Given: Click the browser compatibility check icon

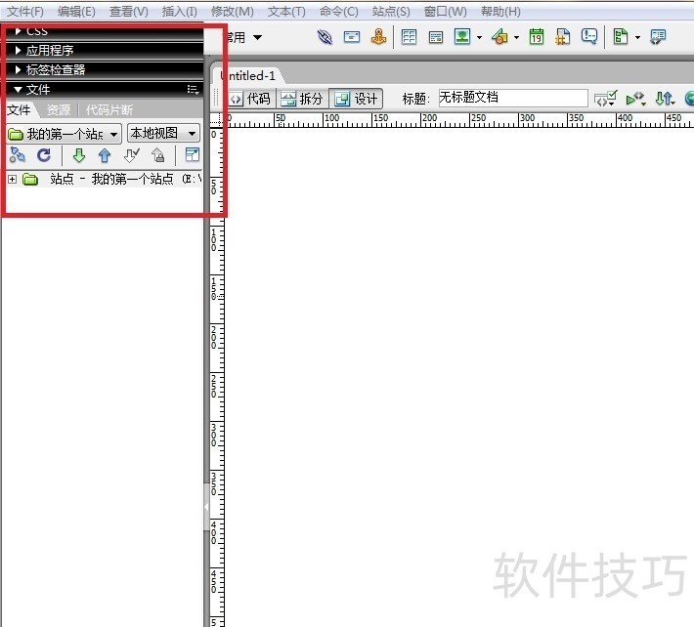Looking at the screenshot, I should point(635,99).
